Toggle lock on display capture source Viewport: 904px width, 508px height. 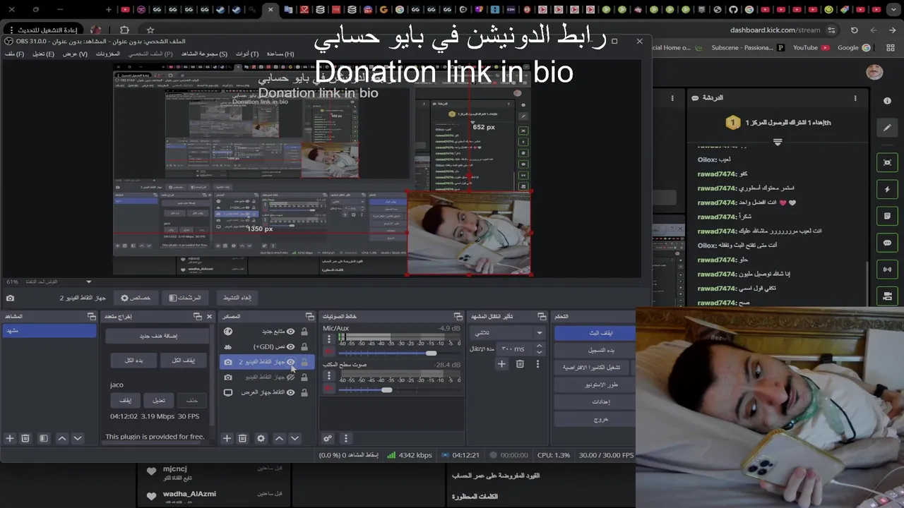304,392
